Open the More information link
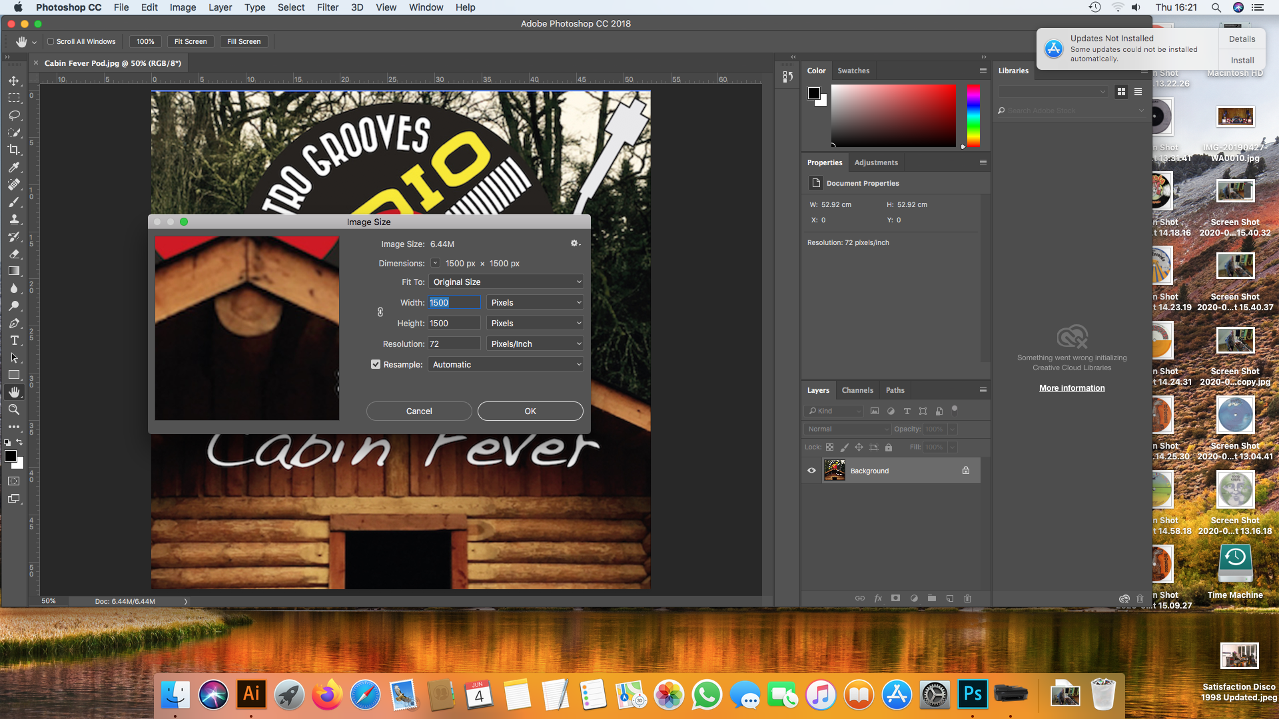 [1071, 388]
